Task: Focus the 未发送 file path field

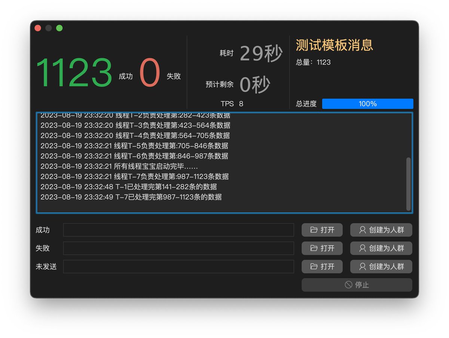Action: click(178, 267)
